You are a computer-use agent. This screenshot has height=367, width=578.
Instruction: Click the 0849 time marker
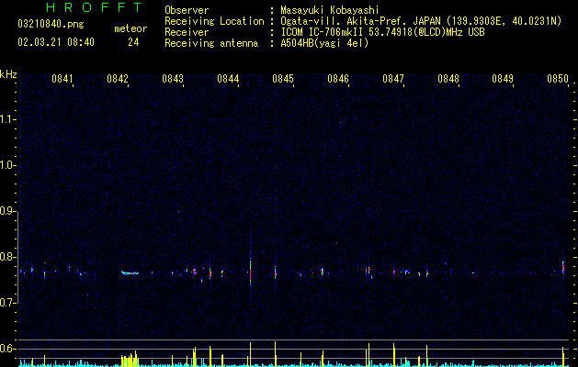503,78
